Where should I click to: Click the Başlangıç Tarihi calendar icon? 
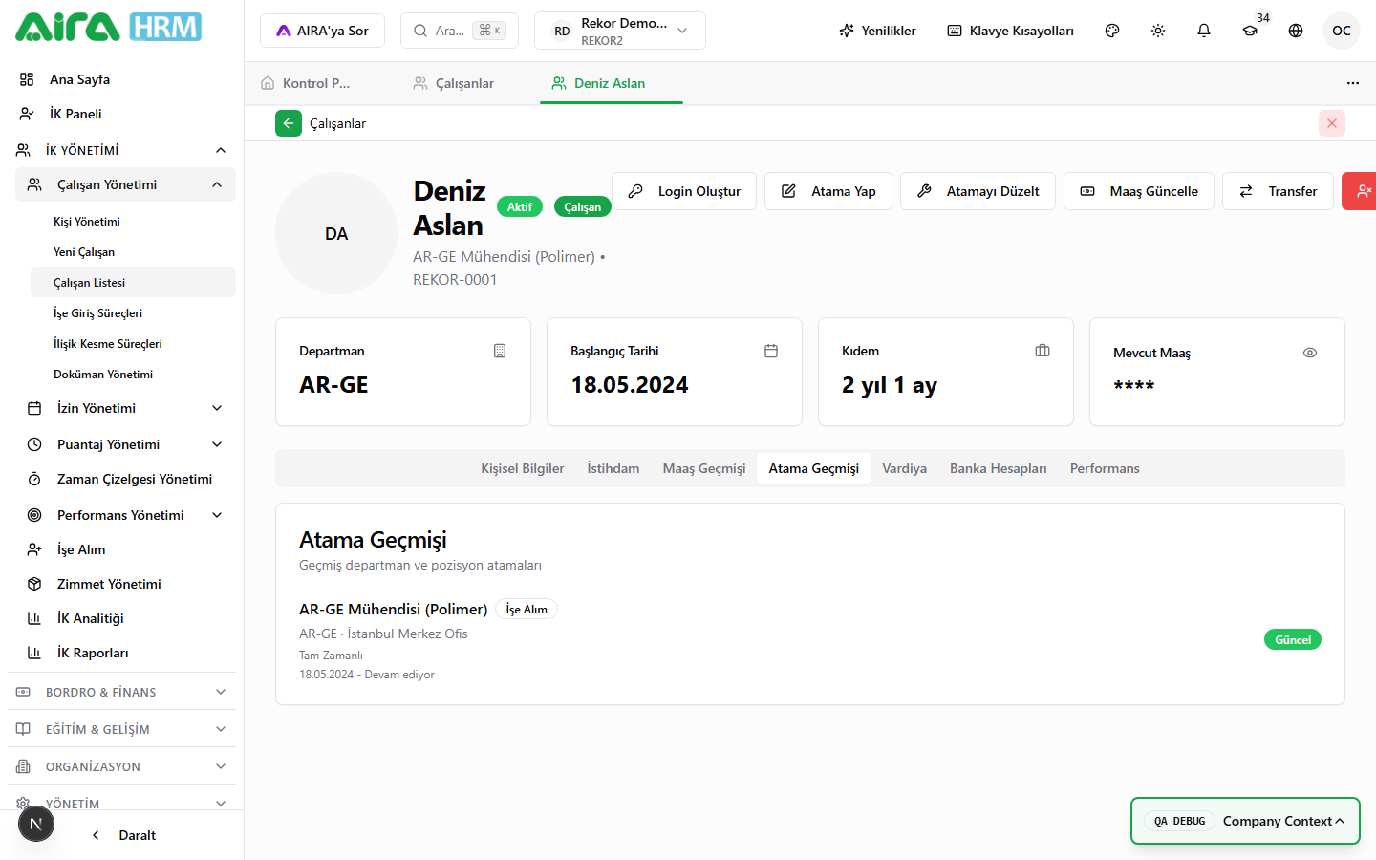point(771,351)
